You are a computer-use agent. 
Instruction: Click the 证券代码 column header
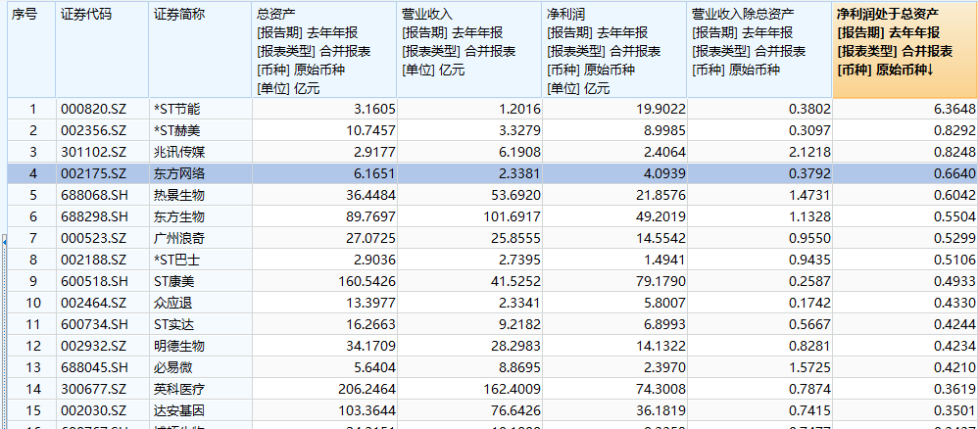102,50
